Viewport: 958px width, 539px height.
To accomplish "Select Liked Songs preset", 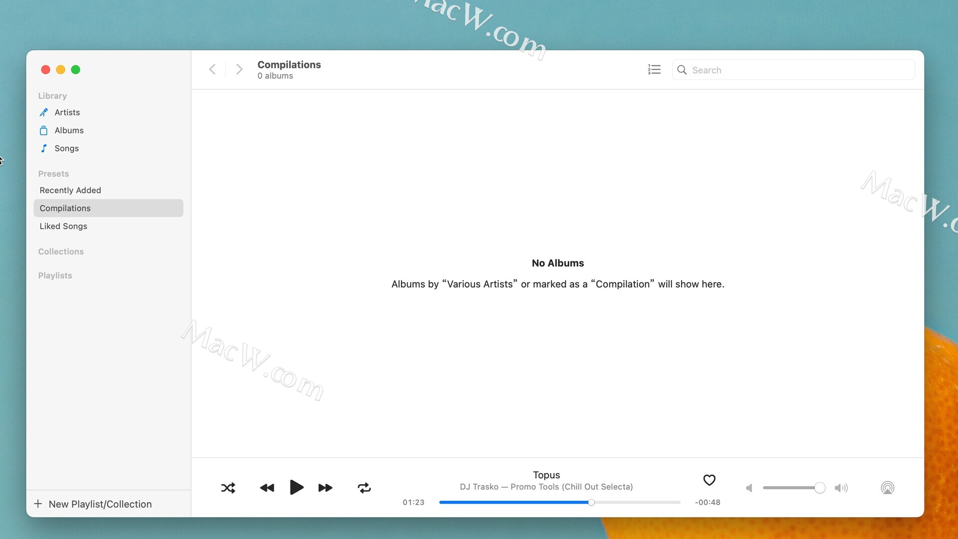I will tap(108, 226).
